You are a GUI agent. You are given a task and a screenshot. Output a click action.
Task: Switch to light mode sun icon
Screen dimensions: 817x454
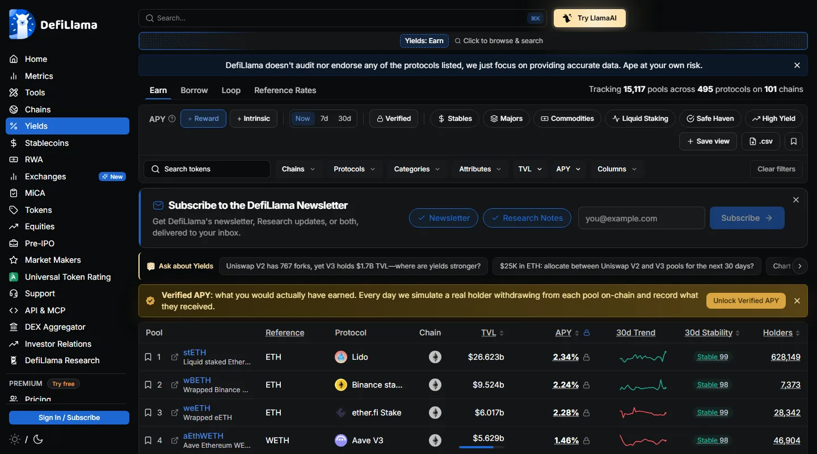(x=15, y=439)
